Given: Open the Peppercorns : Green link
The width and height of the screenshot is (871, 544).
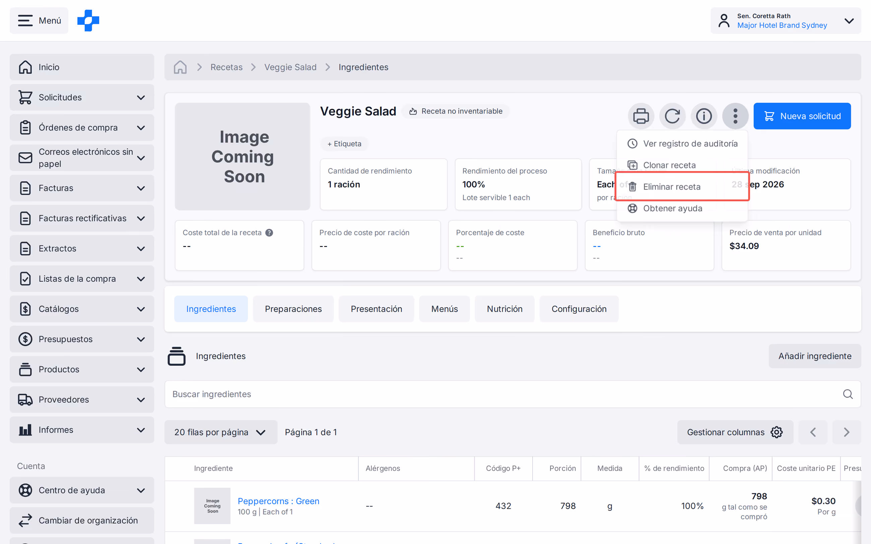Looking at the screenshot, I should (279, 501).
